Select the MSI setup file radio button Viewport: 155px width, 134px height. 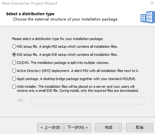click(14, 47)
